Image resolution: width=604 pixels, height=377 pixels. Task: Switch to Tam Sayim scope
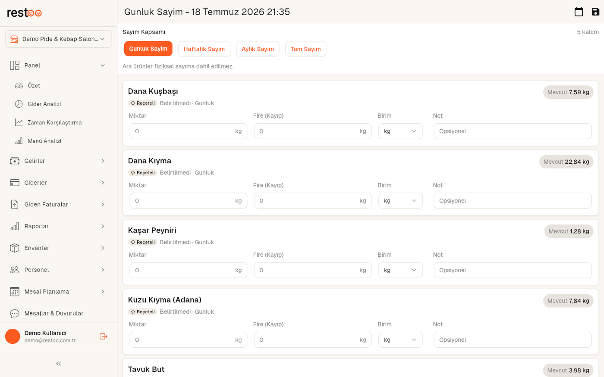[x=305, y=49]
